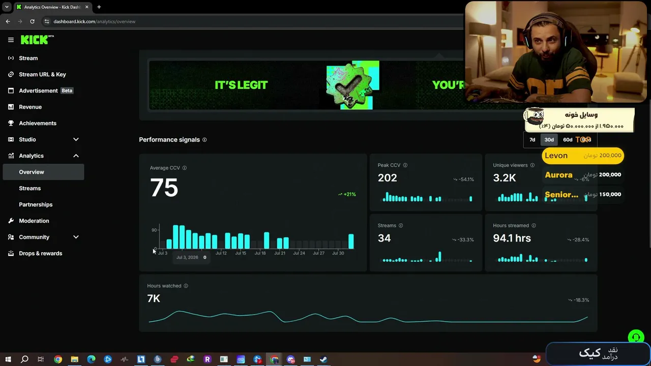This screenshot has height=366, width=651.
Task: Click the Community sidebar icon
Action: click(x=11, y=237)
